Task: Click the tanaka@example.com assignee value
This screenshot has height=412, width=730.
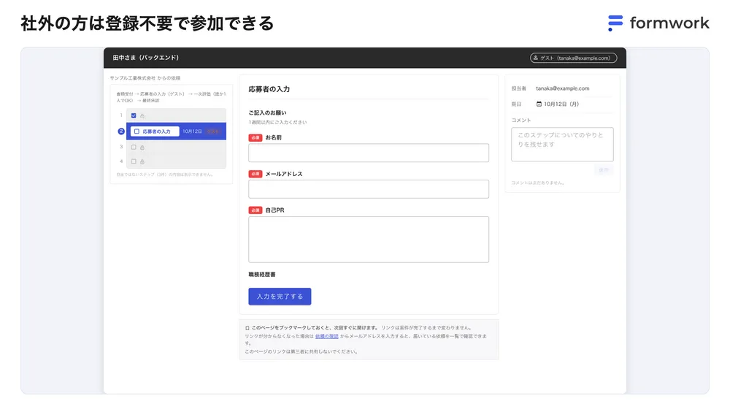Action: coord(562,88)
